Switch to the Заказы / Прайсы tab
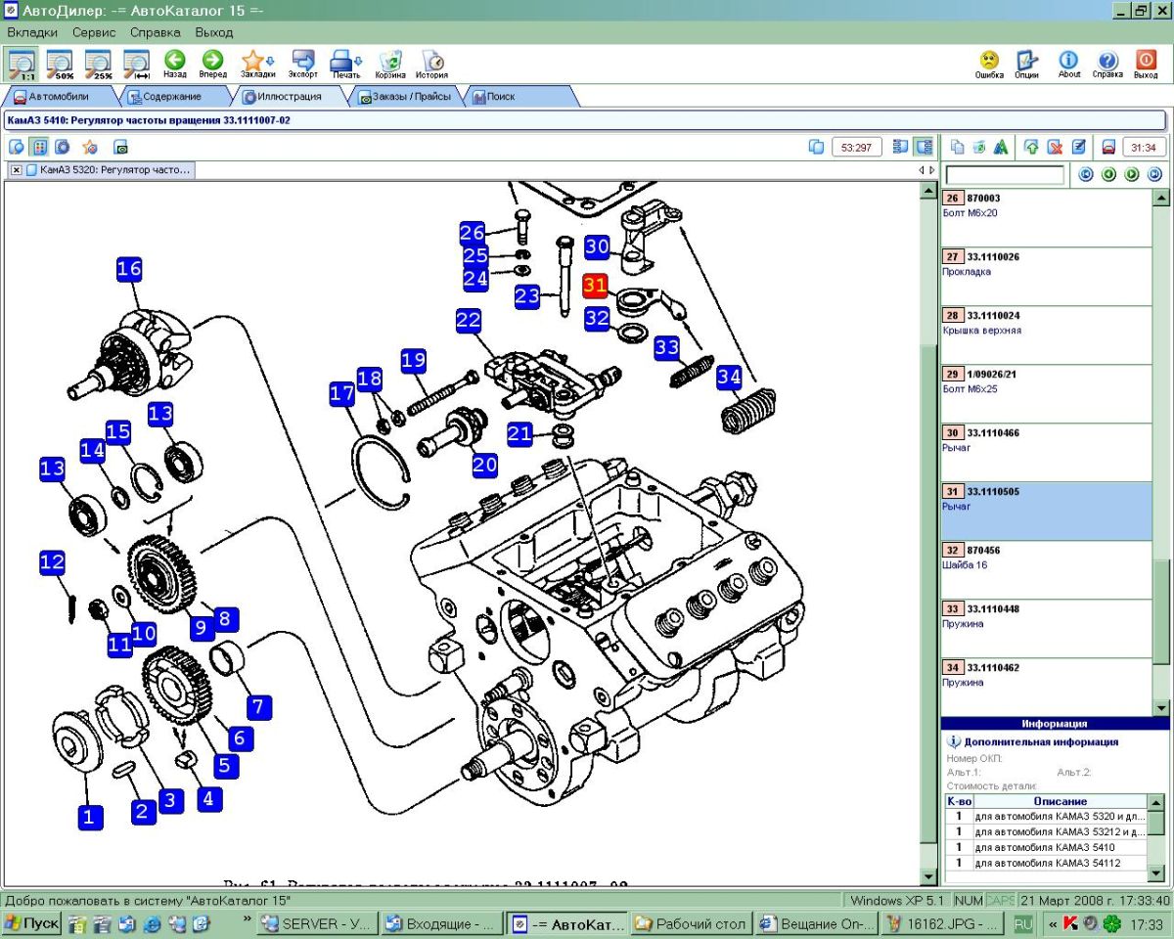 (405, 97)
